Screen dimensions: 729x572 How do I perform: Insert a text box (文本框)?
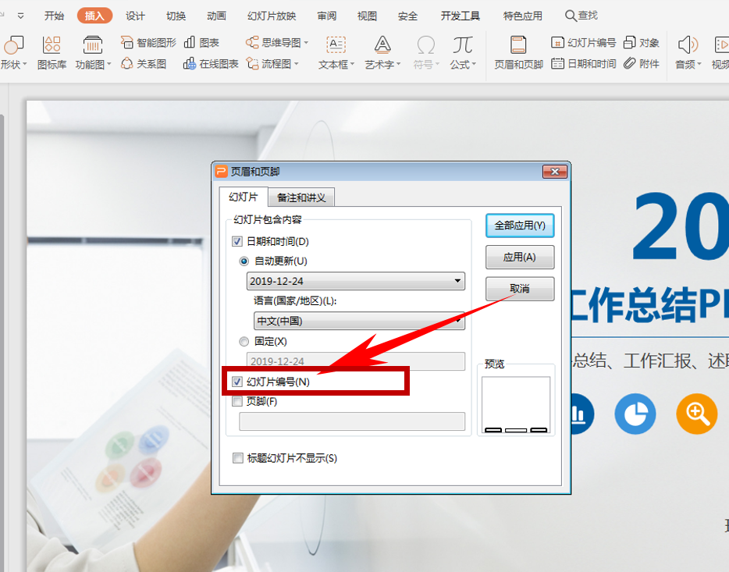tap(336, 53)
